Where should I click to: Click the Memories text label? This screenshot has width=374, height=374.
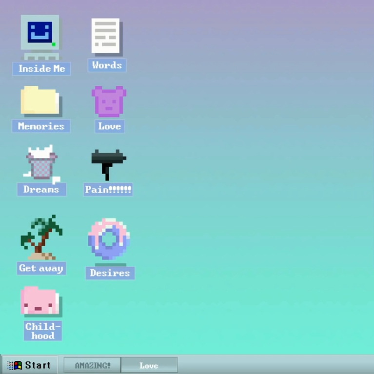(41, 126)
